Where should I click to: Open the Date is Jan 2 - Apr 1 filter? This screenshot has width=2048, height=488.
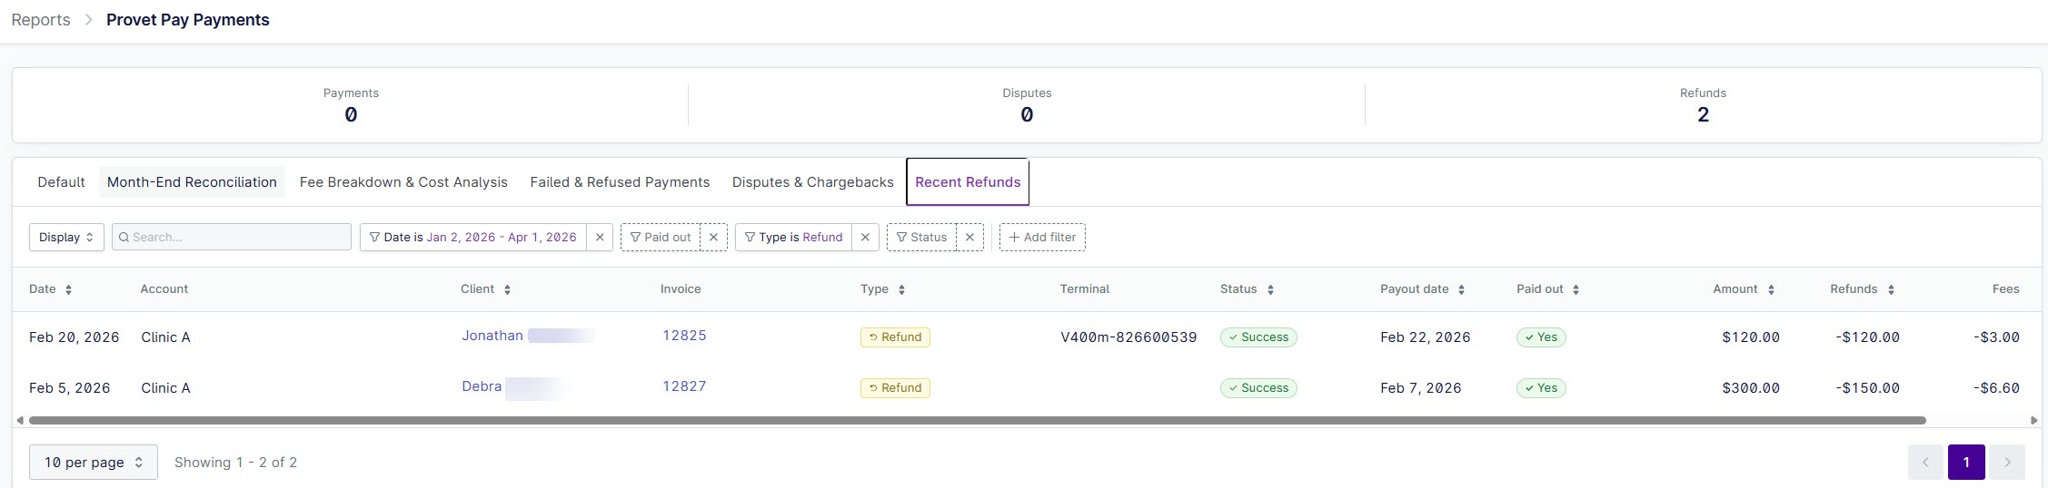tap(473, 238)
